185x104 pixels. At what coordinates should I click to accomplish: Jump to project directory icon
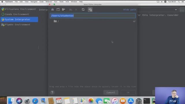64,10
